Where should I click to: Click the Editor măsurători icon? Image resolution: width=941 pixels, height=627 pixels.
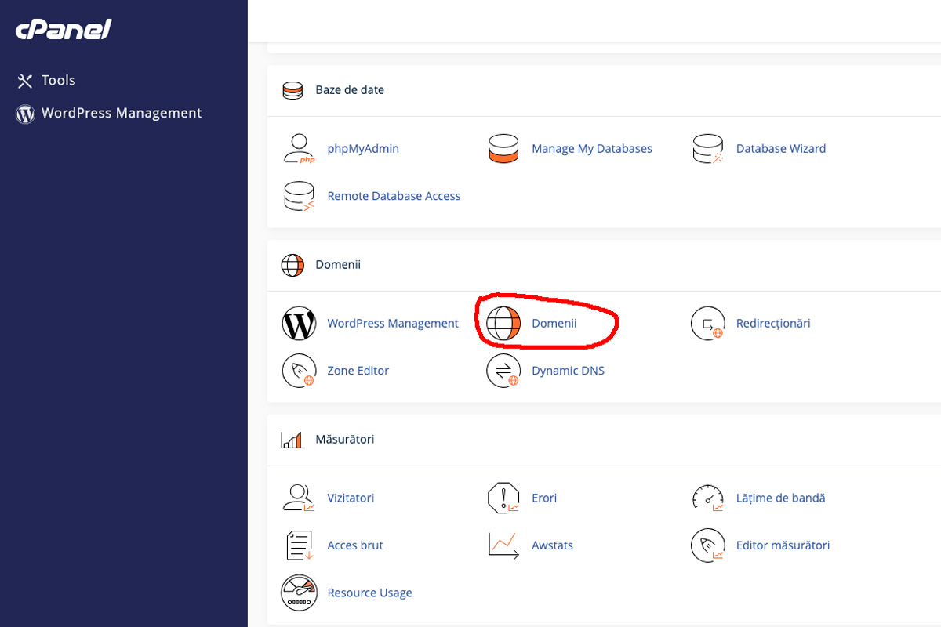(x=707, y=545)
